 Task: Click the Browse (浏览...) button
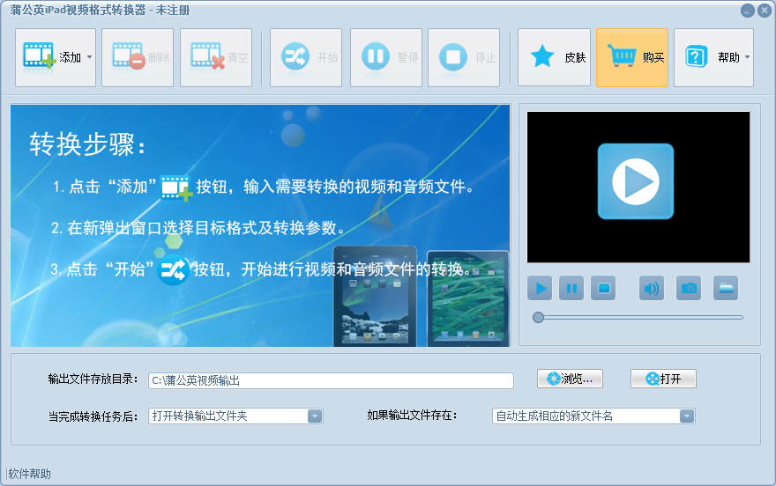(x=570, y=379)
